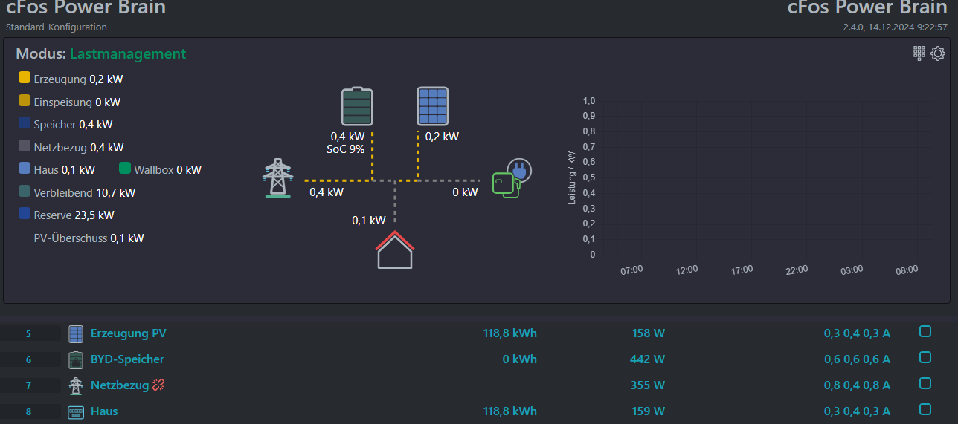This screenshot has height=424, width=958.
Task: Open the Erzeugung PV device link
Action: pyautogui.click(x=129, y=333)
